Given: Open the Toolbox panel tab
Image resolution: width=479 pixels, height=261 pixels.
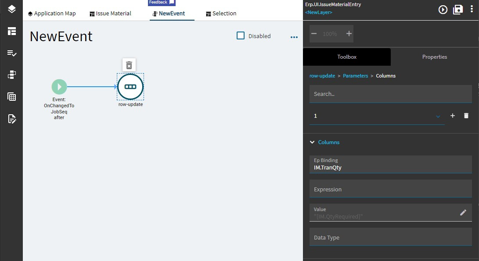Looking at the screenshot, I should pyautogui.click(x=347, y=57).
